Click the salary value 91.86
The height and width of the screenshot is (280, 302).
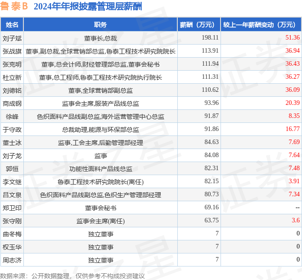(x=212, y=129)
